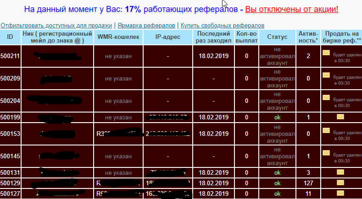This screenshot has width=362, height=199.
Task: Click envelope icon in row 500209
Action: (326, 75)
